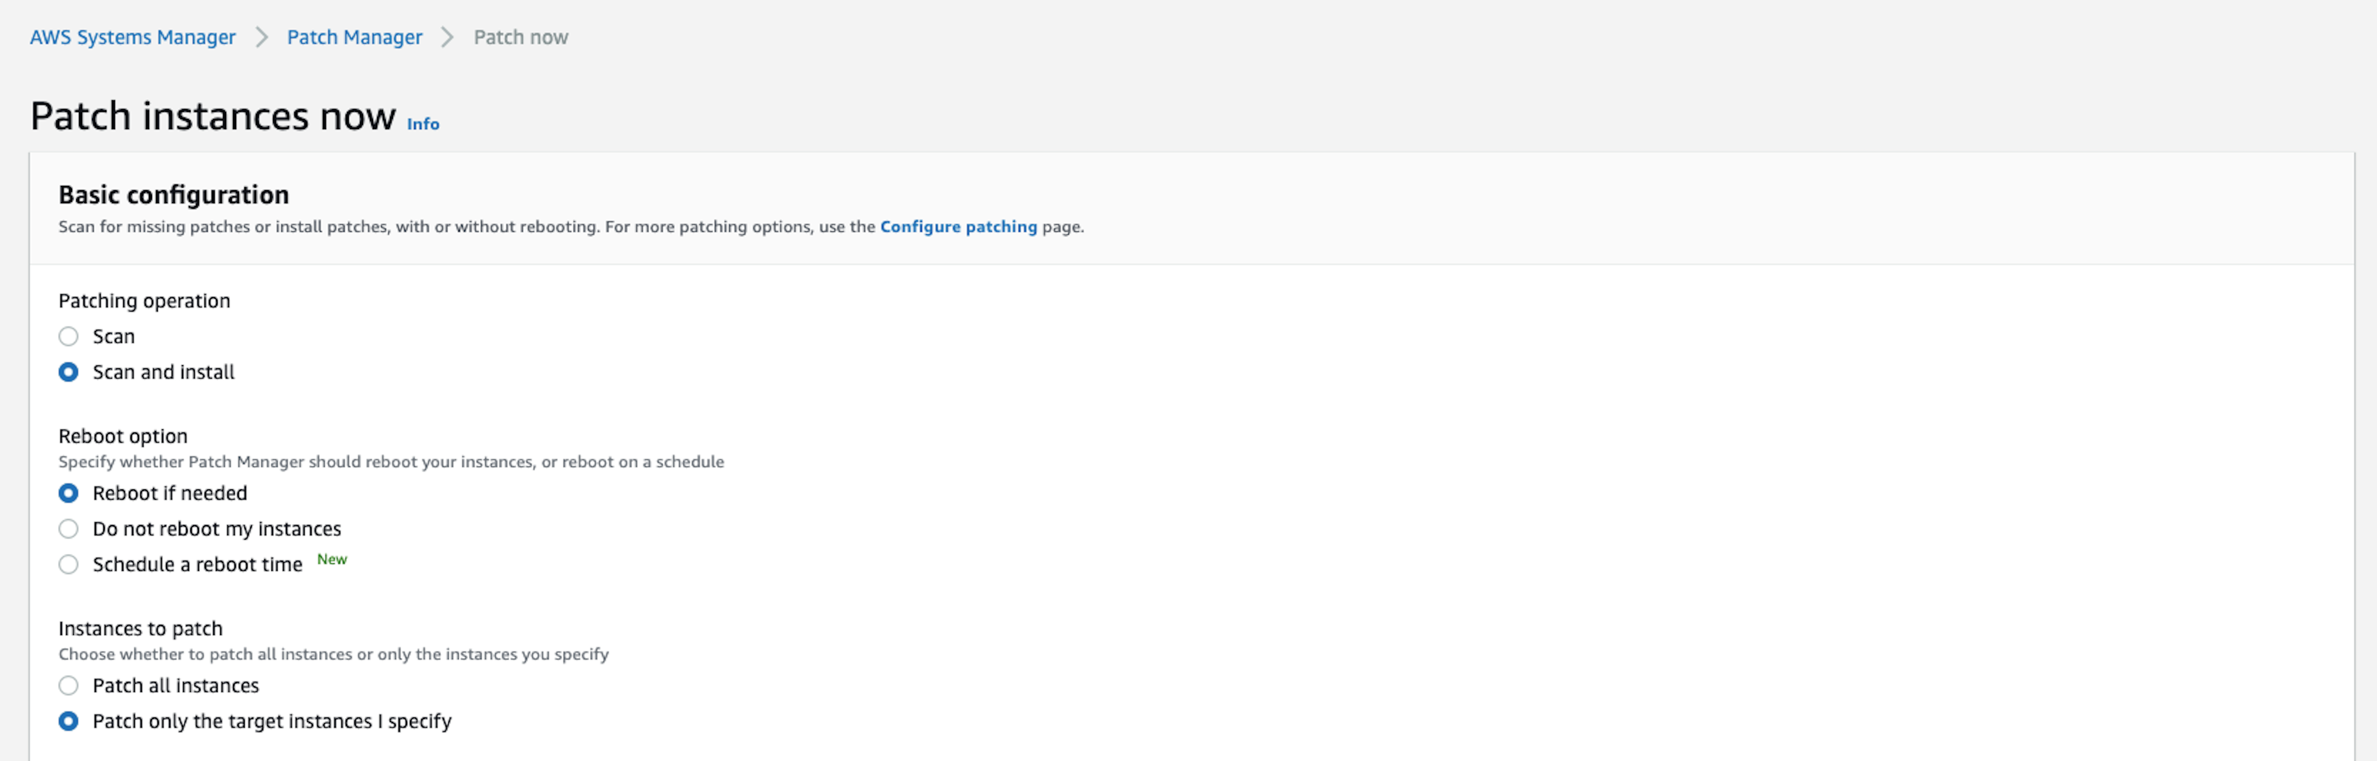Click the Instances to patch label
2377x761 pixels.
point(140,628)
